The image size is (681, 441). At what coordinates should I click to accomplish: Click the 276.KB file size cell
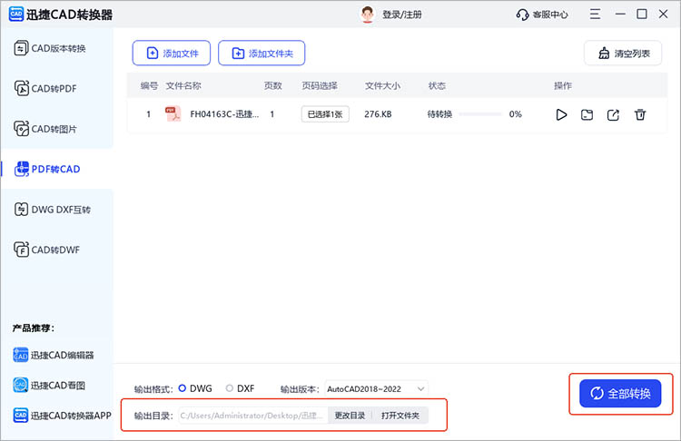click(x=378, y=114)
